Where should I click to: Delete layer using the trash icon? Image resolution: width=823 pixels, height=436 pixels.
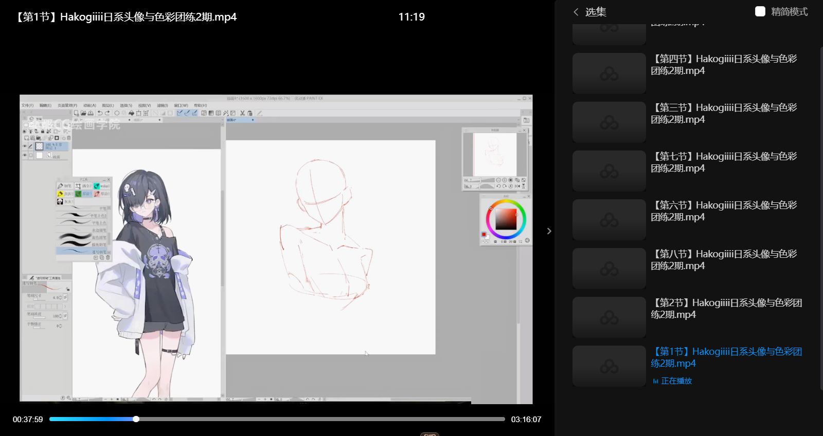(69, 138)
